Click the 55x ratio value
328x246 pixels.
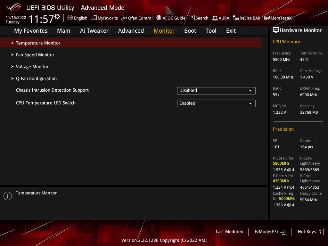[x=276, y=95]
